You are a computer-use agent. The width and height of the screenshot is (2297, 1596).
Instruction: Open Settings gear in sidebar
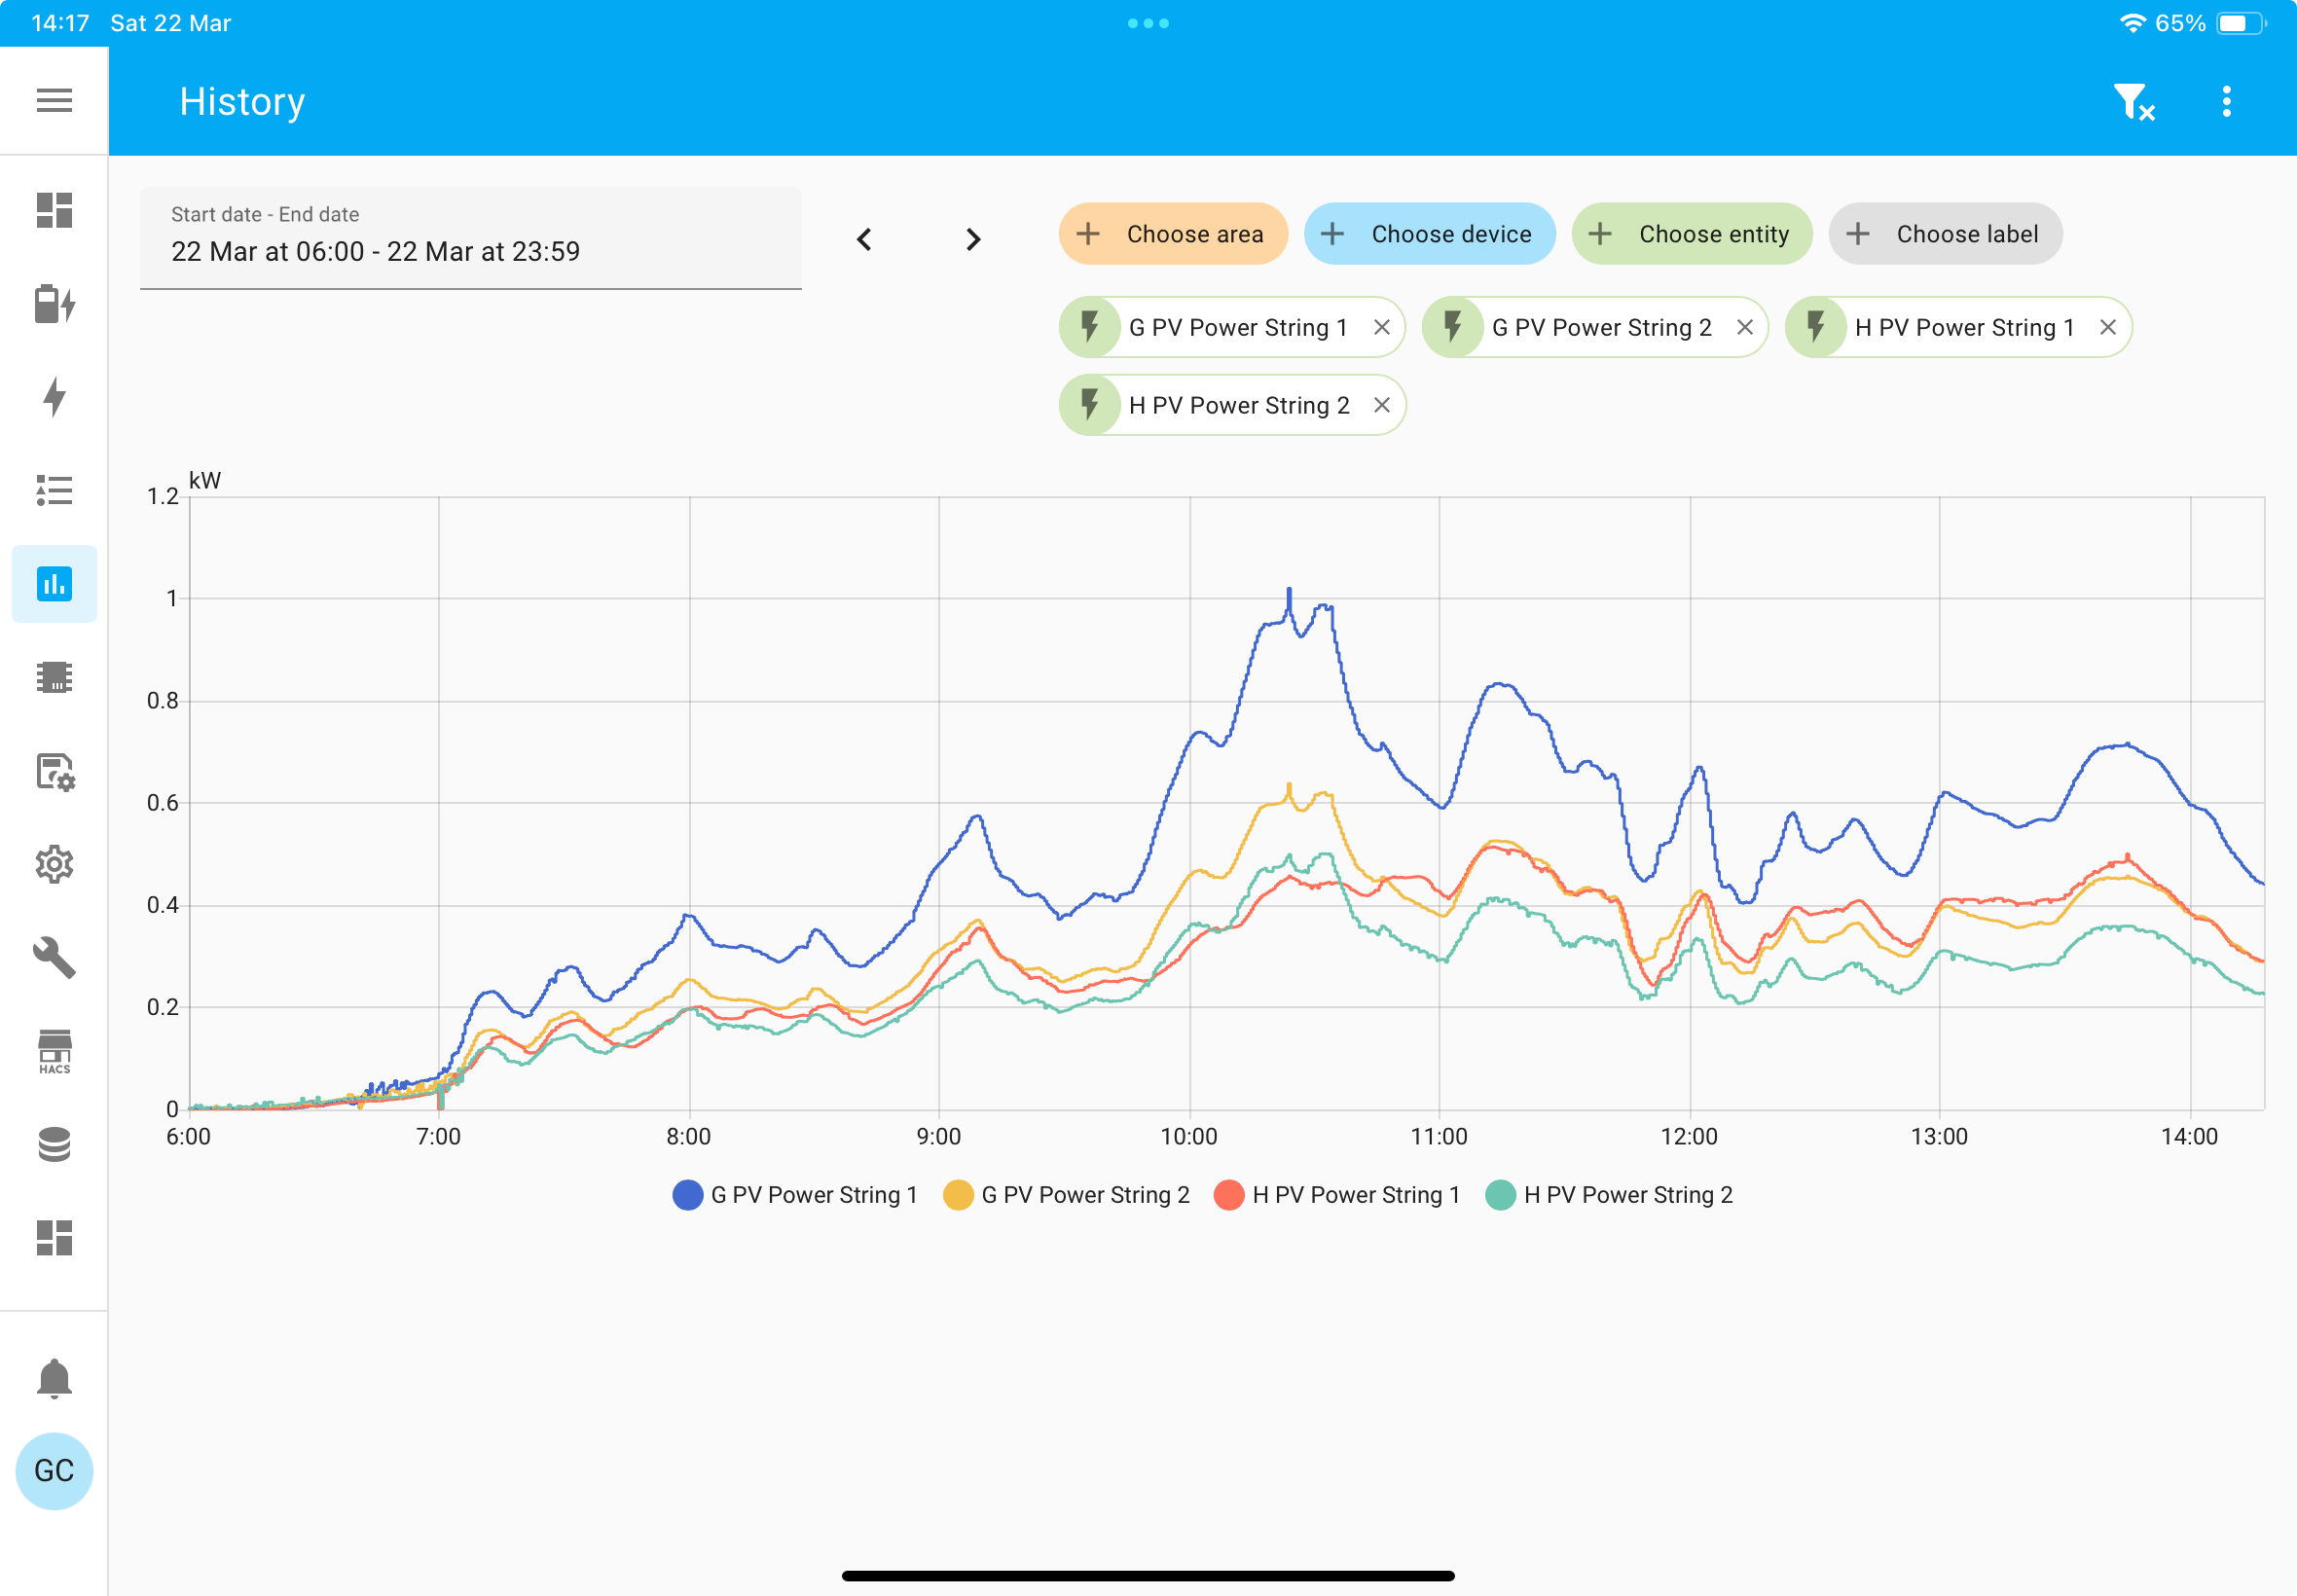click(54, 864)
